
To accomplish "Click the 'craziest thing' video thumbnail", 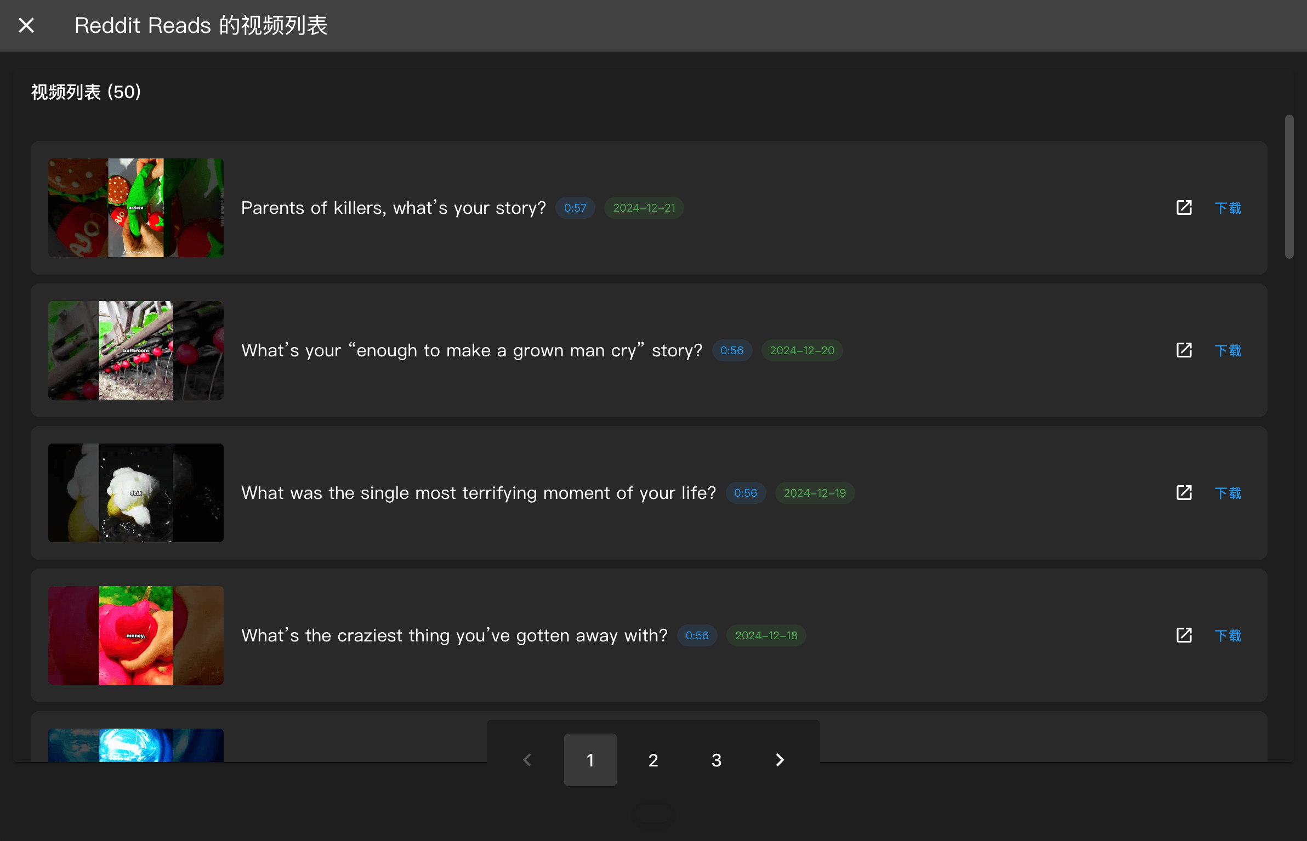I will tap(136, 635).
